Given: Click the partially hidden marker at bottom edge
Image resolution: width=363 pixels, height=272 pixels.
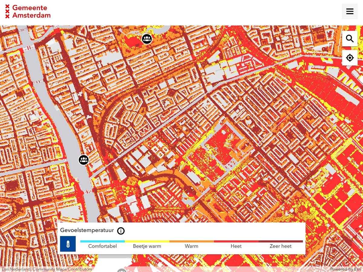Looking at the screenshot, I should (x=122, y=270).
